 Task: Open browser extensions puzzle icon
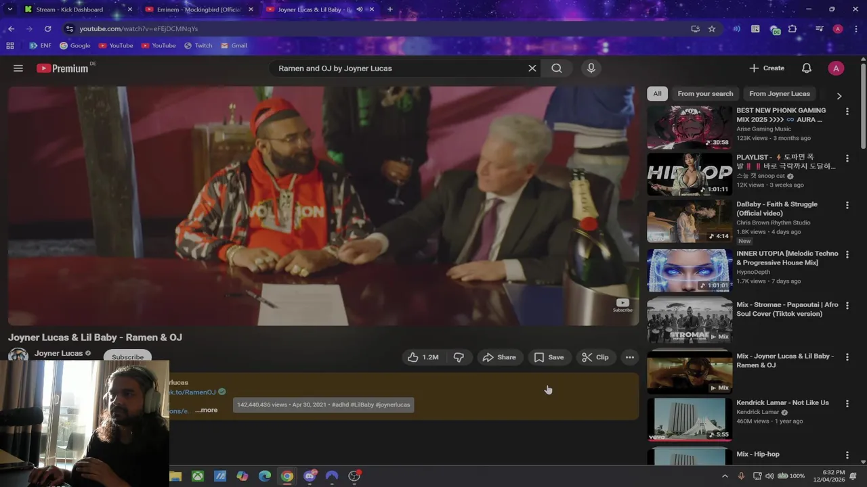[x=792, y=29]
